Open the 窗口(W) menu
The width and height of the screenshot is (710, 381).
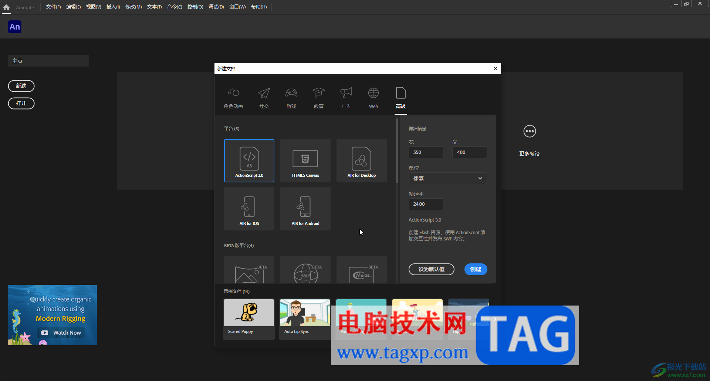point(237,7)
